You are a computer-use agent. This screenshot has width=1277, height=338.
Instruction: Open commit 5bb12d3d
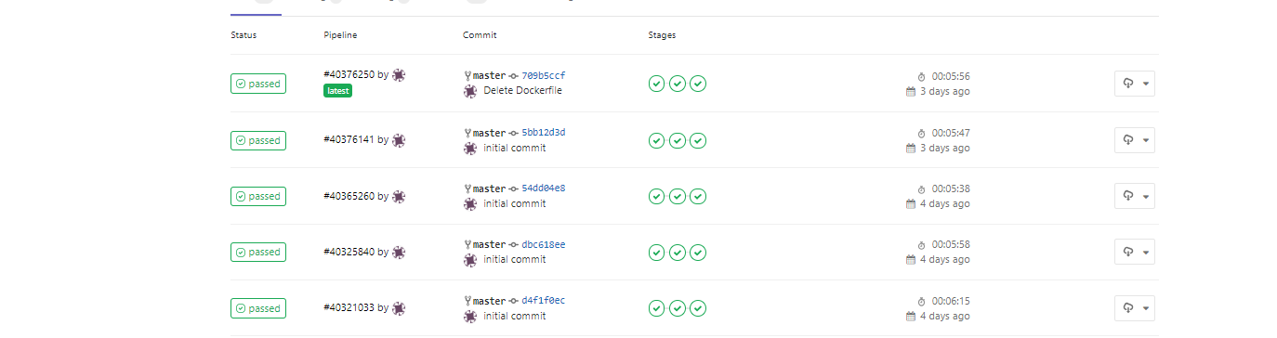[x=544, y=133]
